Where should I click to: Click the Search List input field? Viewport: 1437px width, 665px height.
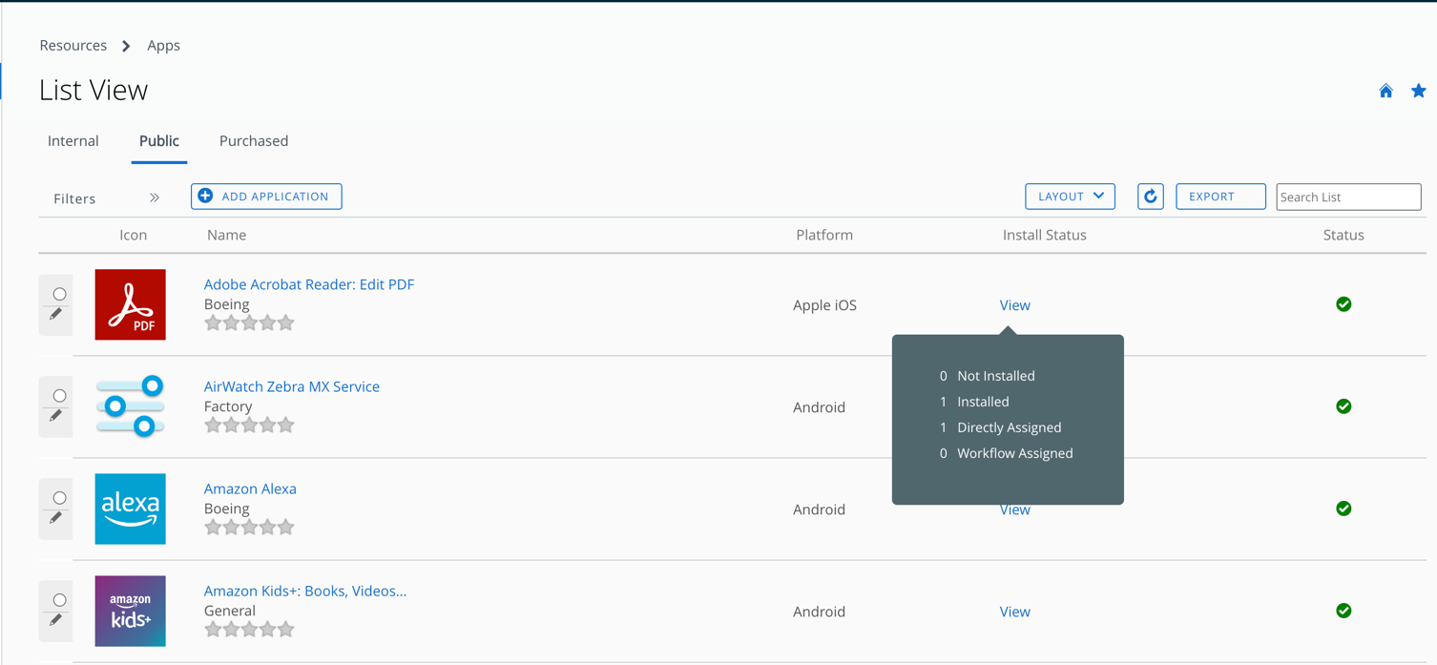1347,197
